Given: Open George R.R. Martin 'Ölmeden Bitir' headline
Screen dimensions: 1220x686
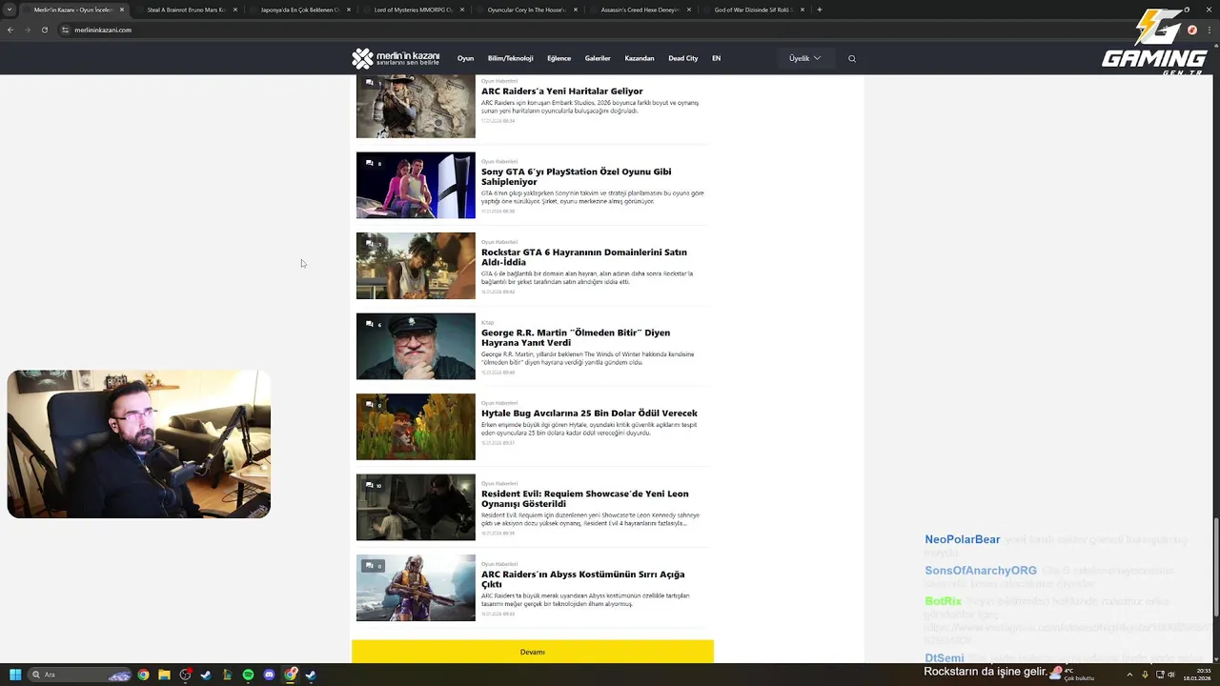Looking at the screenshot, I should pyautogui.click(x=575, y=337).
